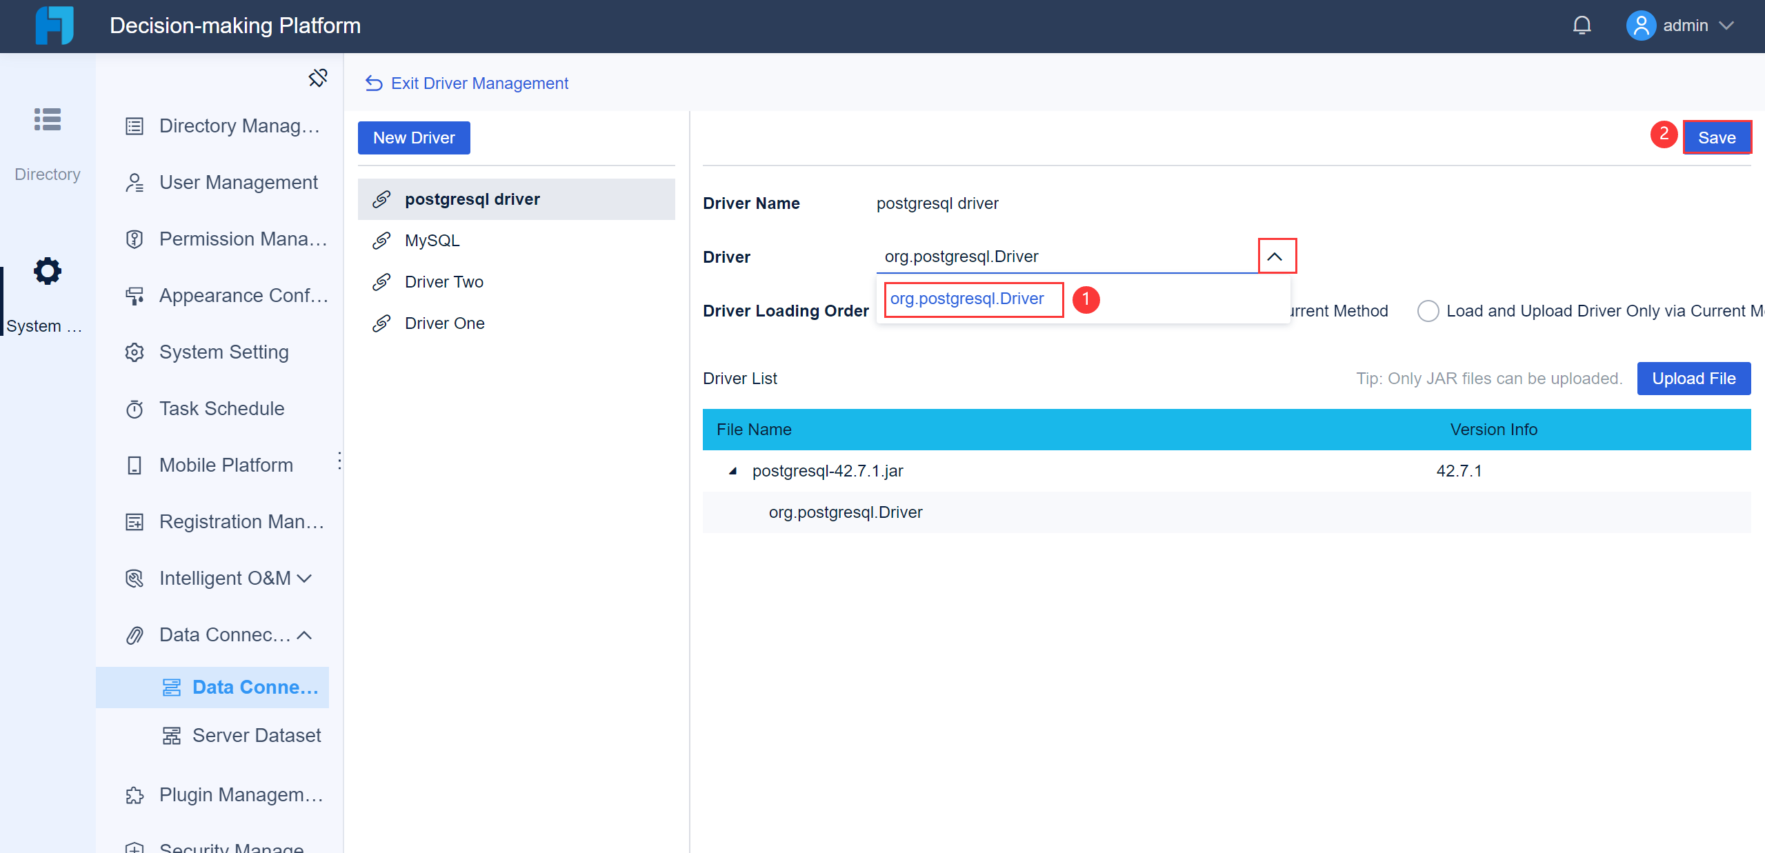Click the Save button
The image size is (1765, 853).
[1717, 137]
